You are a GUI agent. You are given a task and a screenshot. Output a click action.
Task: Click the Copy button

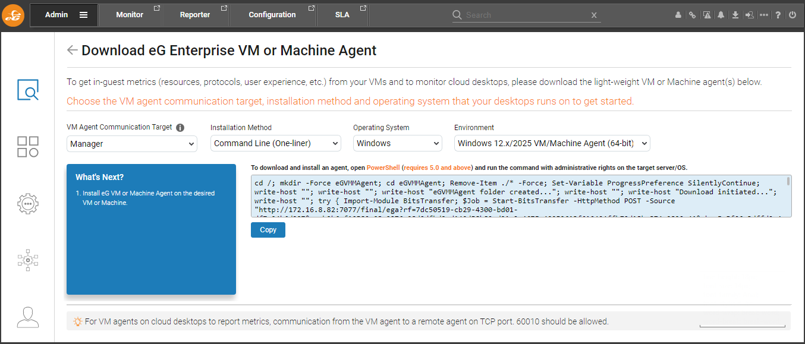[x=268, y=230]
